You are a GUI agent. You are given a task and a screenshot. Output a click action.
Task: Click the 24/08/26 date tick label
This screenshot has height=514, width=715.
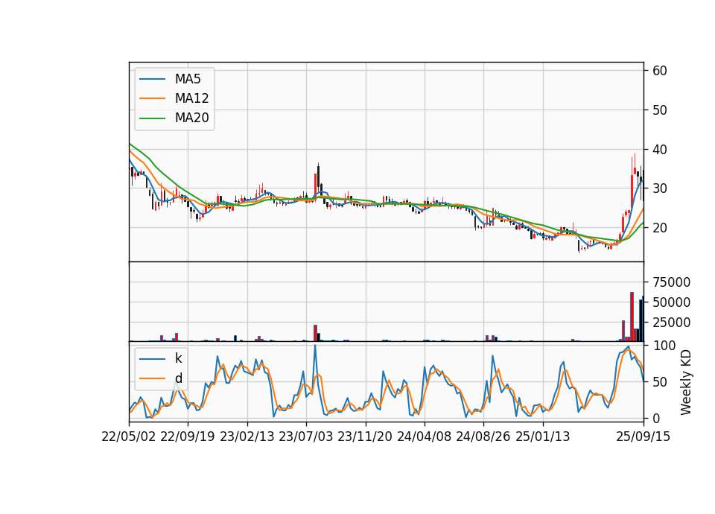pyautogui.click(x=483, y=437)
